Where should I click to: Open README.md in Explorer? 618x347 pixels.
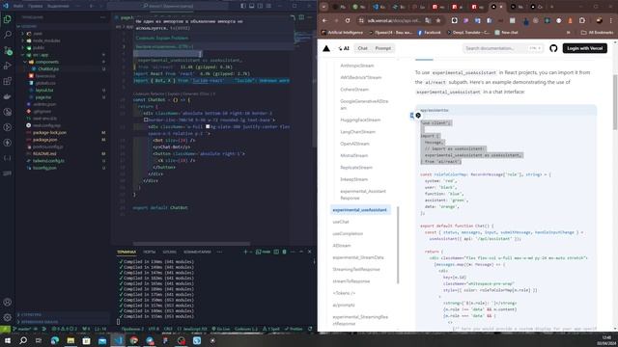(x=44, y=154)
